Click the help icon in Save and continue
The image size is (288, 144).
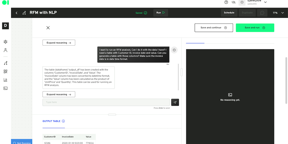point(226,28)
